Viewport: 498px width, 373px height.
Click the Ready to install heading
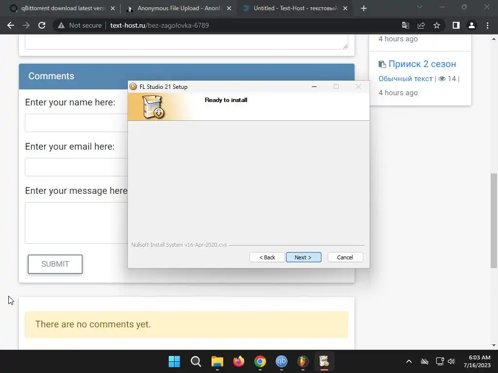point(226,100)
